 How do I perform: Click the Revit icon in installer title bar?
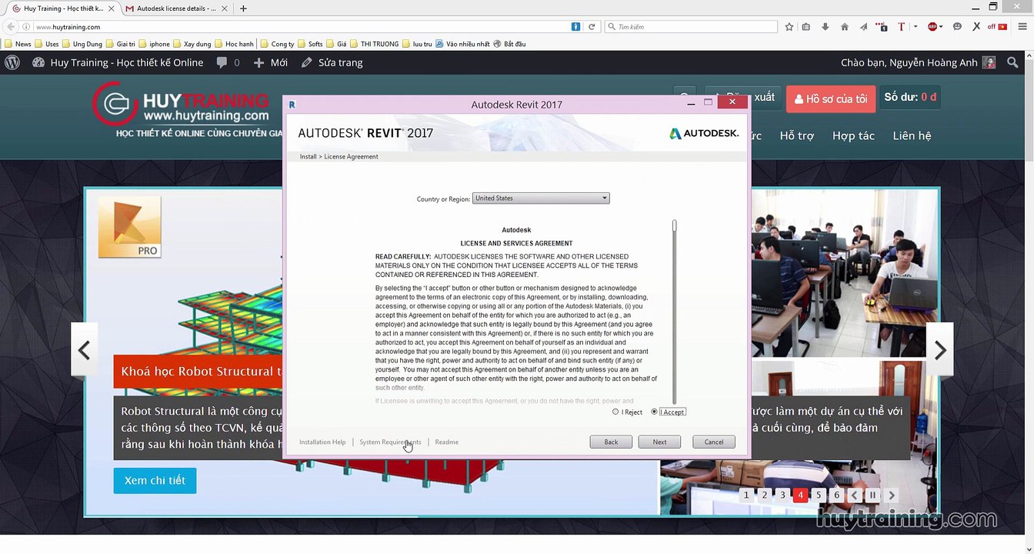[292, 105]
